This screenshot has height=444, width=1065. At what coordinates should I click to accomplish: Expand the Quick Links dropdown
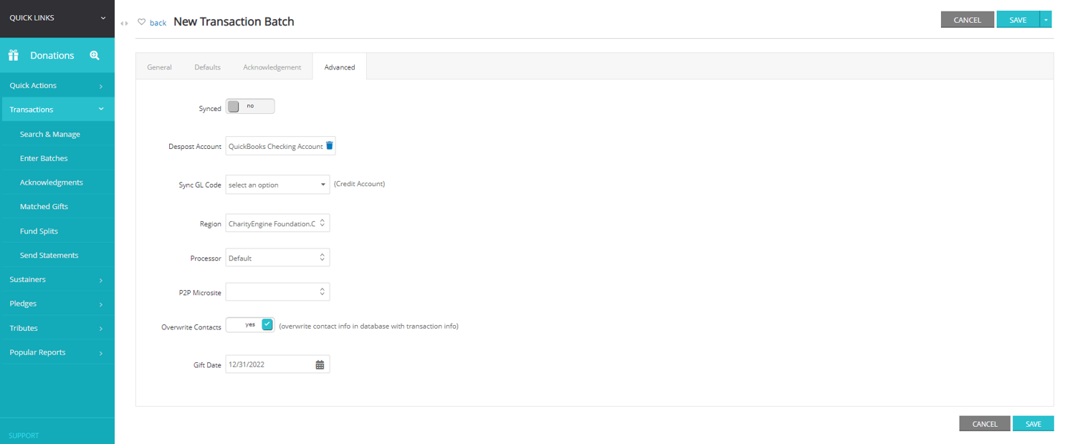pos(57,18)
